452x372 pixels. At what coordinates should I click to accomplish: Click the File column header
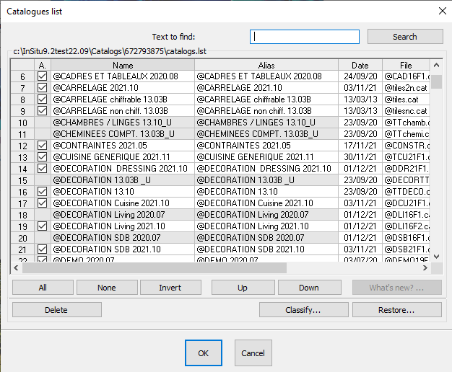coord(407,65)
